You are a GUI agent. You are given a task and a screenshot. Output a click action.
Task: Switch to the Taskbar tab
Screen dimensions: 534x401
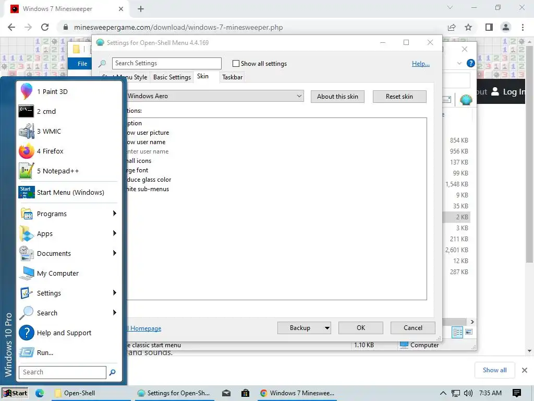click(232, 77)
